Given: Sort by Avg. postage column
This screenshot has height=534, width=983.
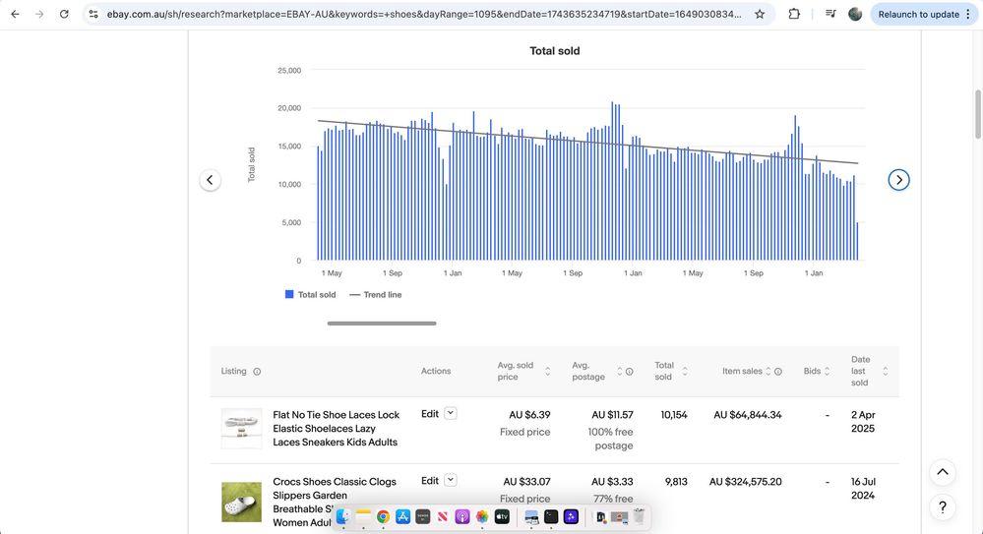Looking at the screenshot, I should [619, 371].
